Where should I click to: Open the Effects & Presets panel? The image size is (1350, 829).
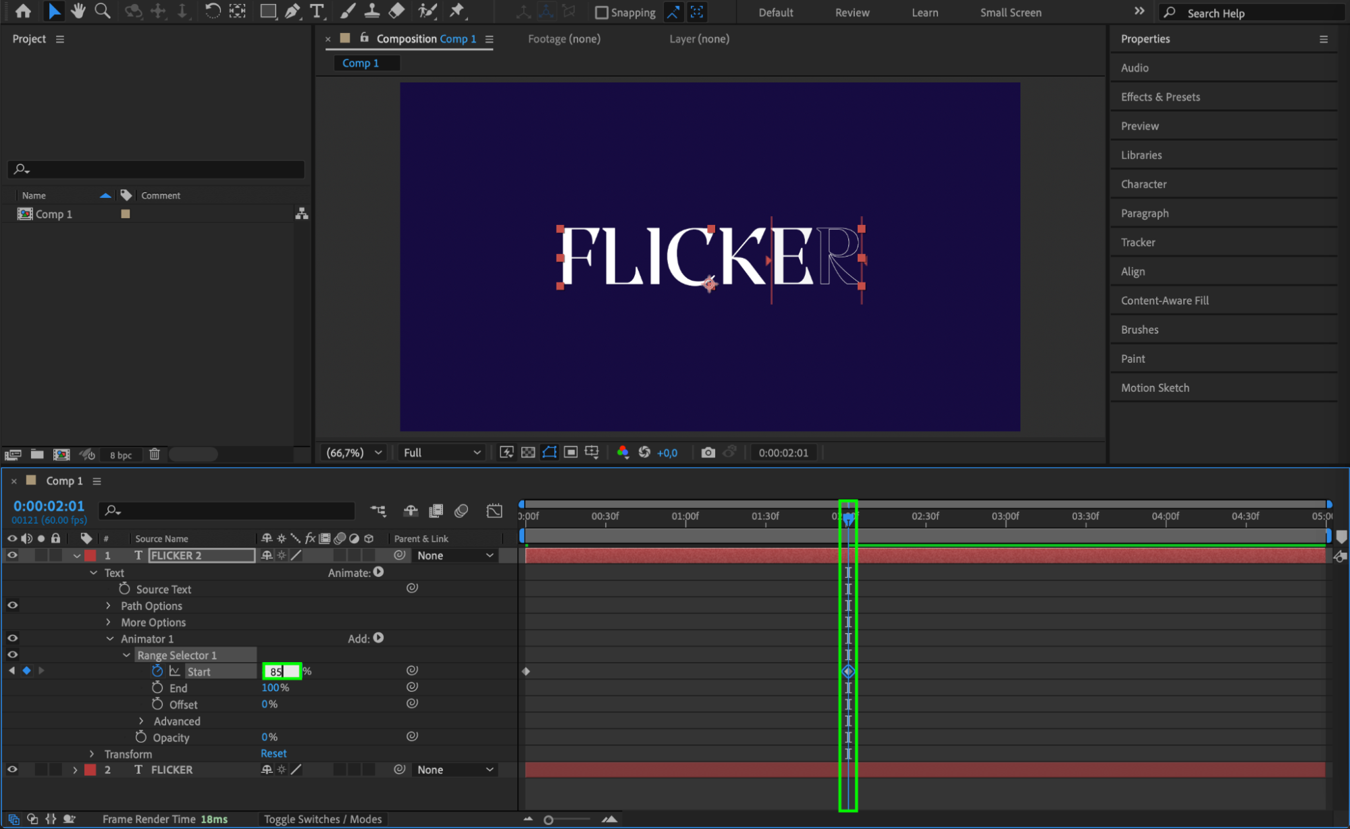[1160, 97]
